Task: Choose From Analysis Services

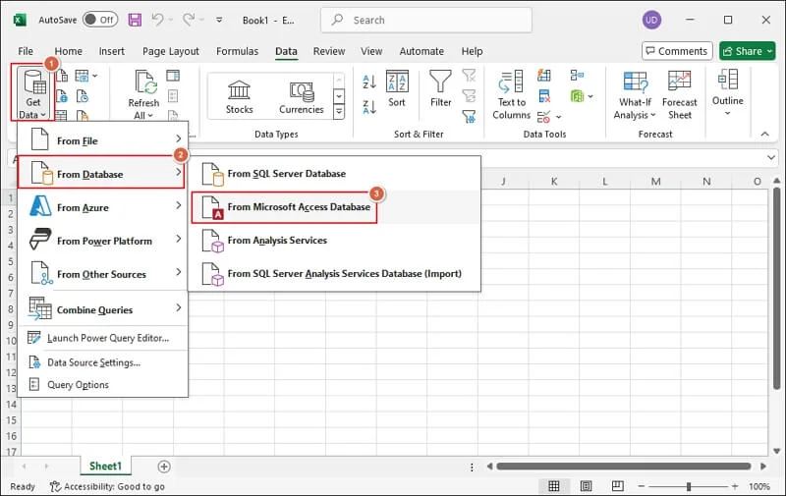Action: [334, 241]
